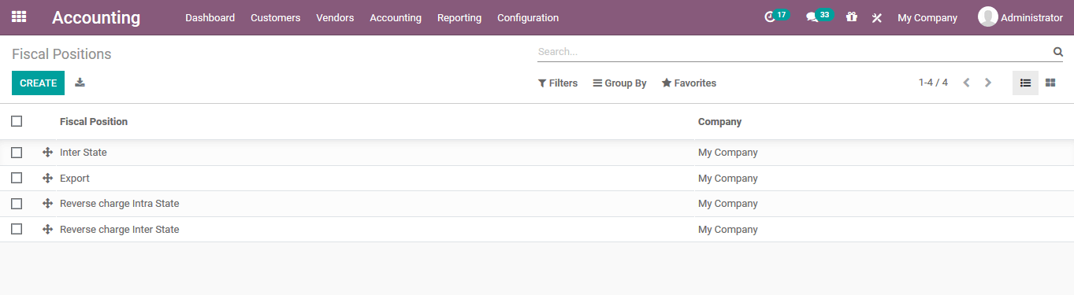The width and height of the screenshot is (1074, 295).
Task: Grab the move handle for Reverse charge Inter State
Action: pos(47,230)
